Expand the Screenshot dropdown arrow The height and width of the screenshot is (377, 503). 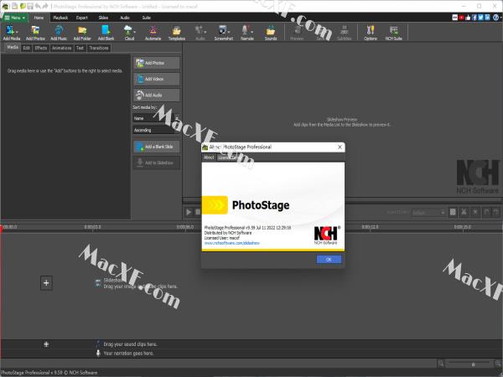point(230,32)
